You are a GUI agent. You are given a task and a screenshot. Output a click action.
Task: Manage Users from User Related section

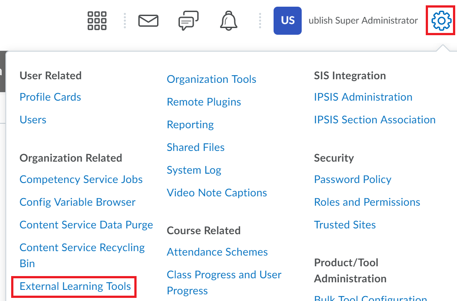coord(33,120)
